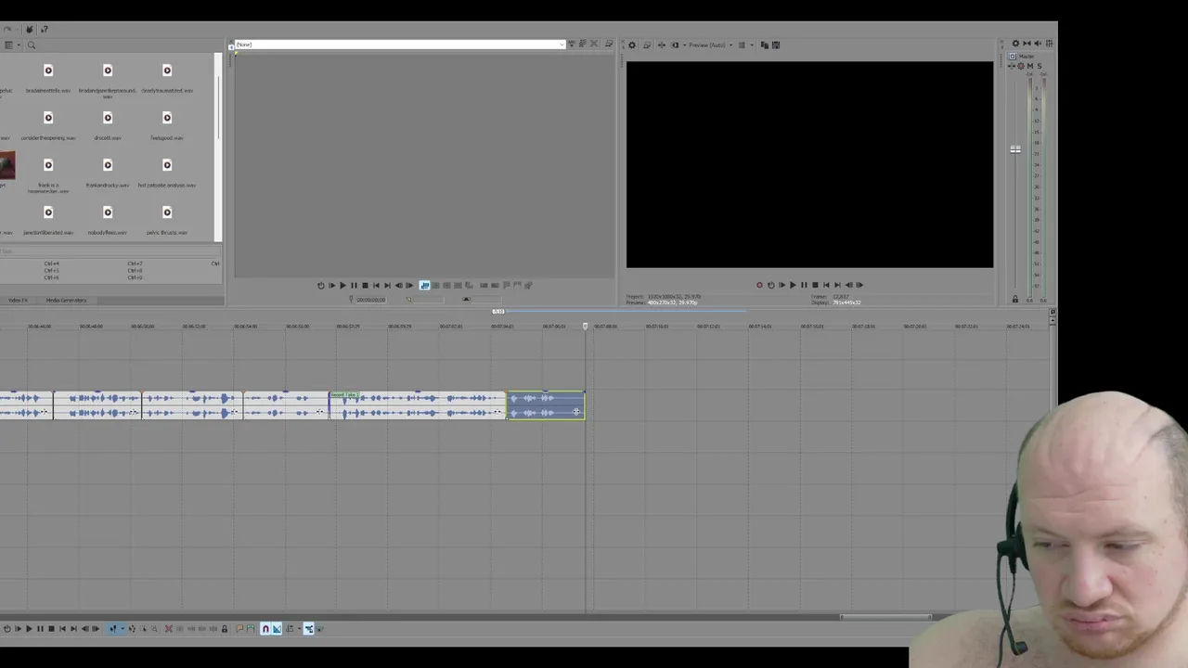1188x668 pixels.
Task: Play timeline from bottom transport bar
Action: [29, 629]
